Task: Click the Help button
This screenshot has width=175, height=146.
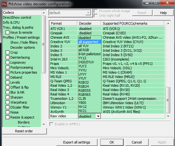Action: (163, 13)
